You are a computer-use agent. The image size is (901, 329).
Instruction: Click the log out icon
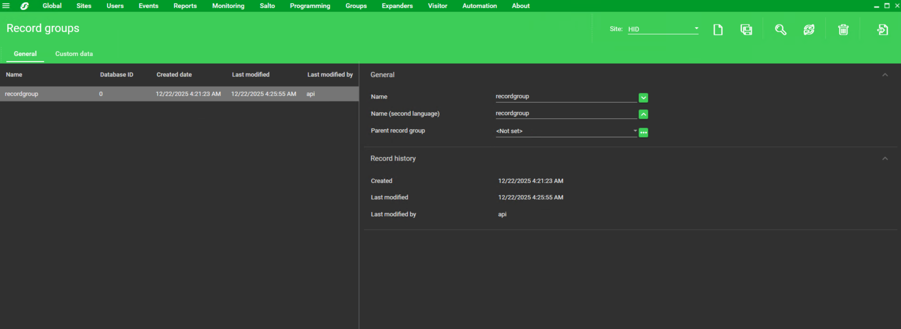click(x=883, y=30)
